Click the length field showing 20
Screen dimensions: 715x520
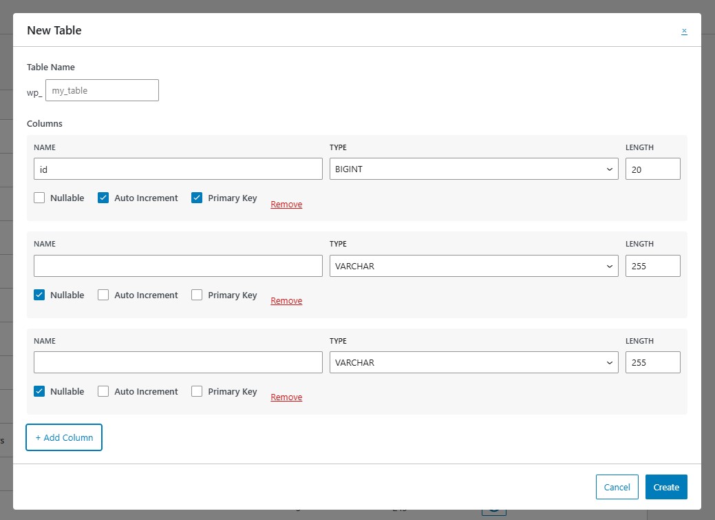click(x=652, y=169)
